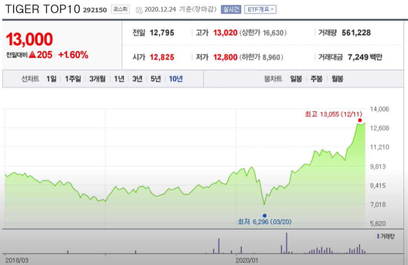
Task: Click the 실시간 real-time button
Action: [231, 9]
